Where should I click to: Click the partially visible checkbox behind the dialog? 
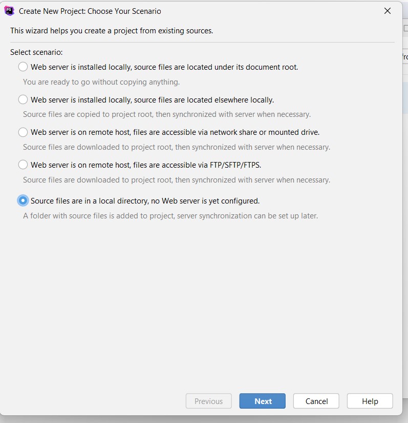[x=405, y=29]
